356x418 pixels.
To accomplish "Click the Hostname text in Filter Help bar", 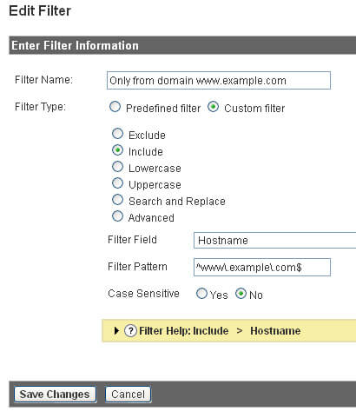I will tap(275, 331).
